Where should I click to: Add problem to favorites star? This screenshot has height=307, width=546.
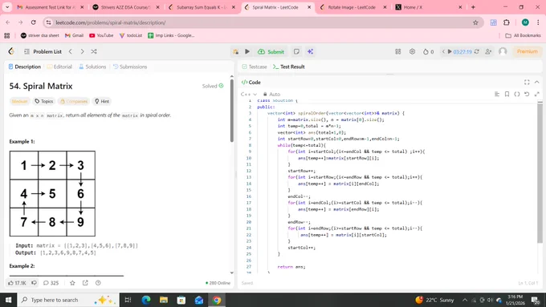72,283
